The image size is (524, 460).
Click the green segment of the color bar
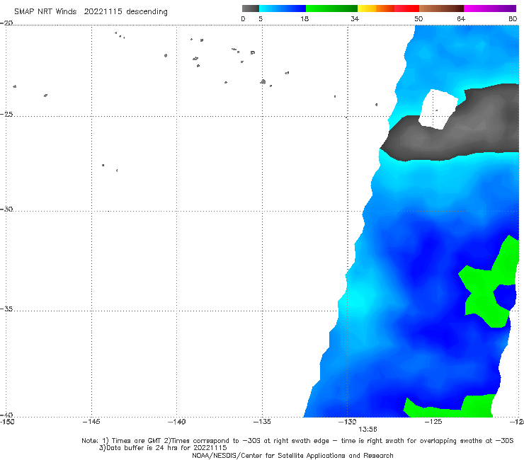pos(331,8)
